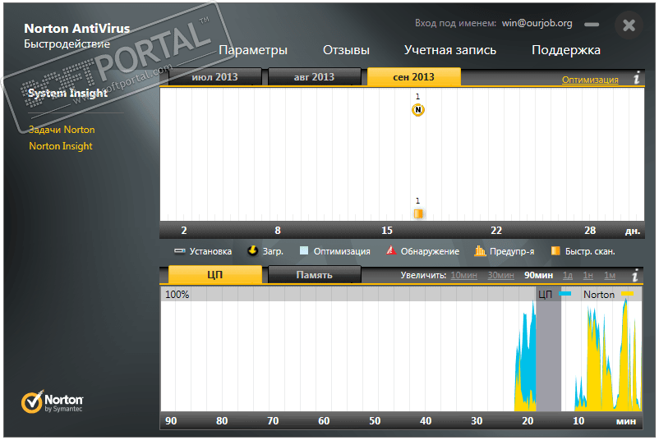
Task: Select the ЦП tab
Action: click(x=214, y=274)
